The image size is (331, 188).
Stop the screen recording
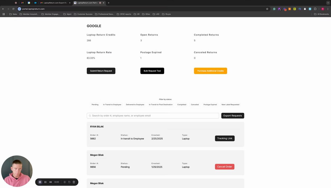tap(40, 182)
